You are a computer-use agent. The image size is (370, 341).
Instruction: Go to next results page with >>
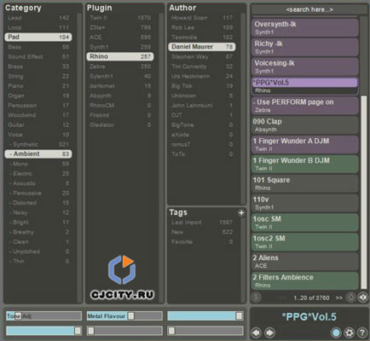339,298
